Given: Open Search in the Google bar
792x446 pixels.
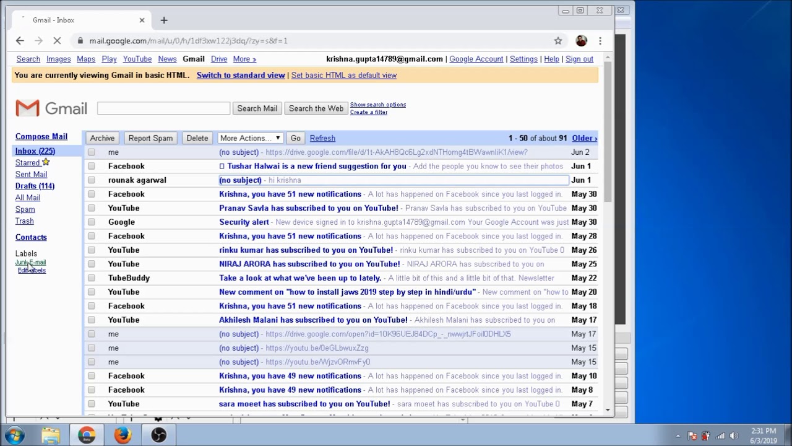Looking at the screenshot, I should click(28, 59).
